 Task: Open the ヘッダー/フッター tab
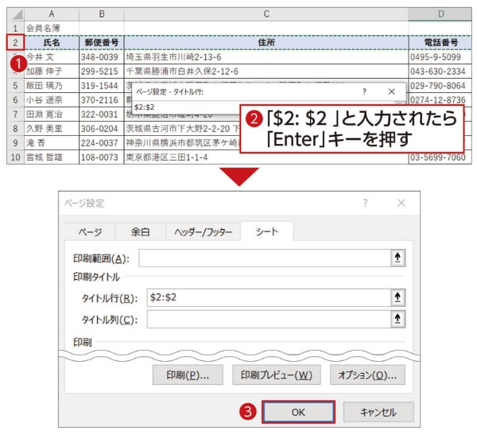(x=204, y=232)
